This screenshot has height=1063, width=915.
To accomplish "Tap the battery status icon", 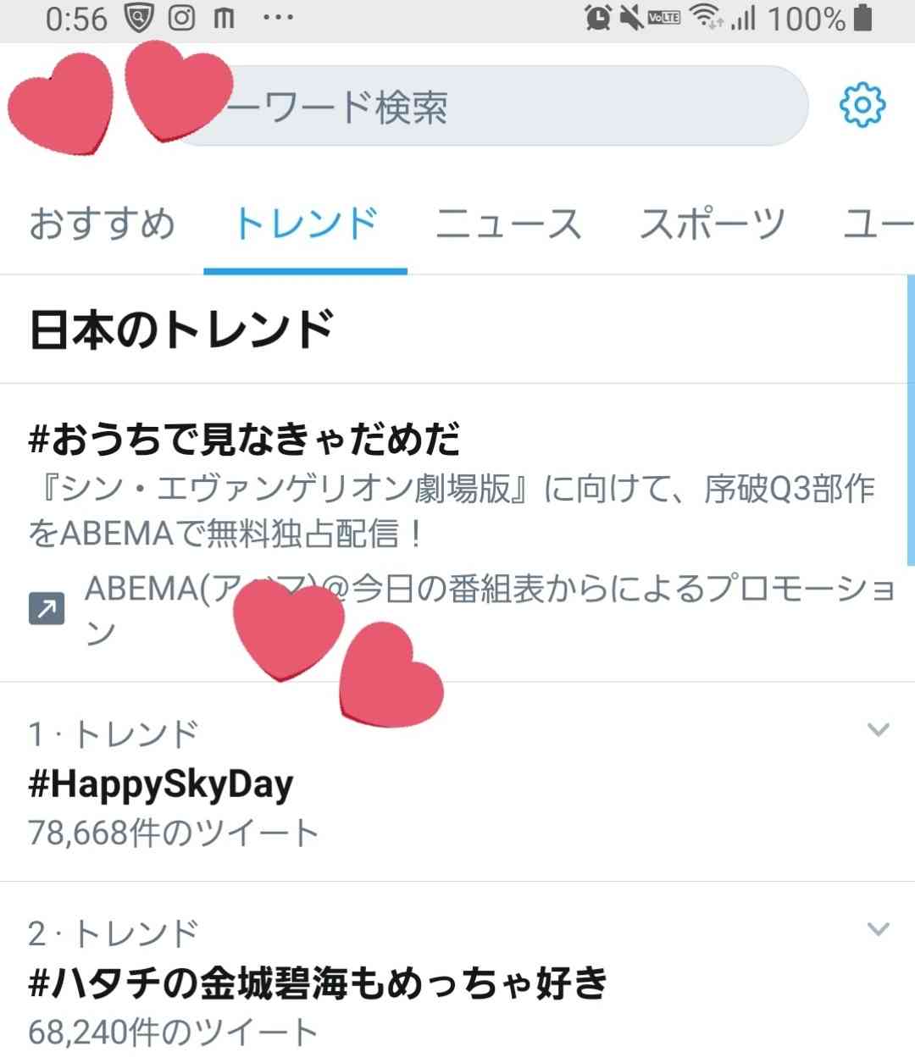I will click(863, 19).
